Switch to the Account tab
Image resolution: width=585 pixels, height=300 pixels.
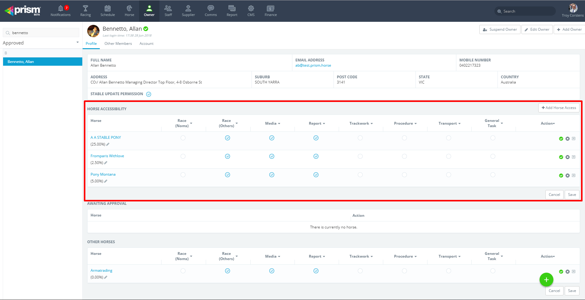(146, 44)
